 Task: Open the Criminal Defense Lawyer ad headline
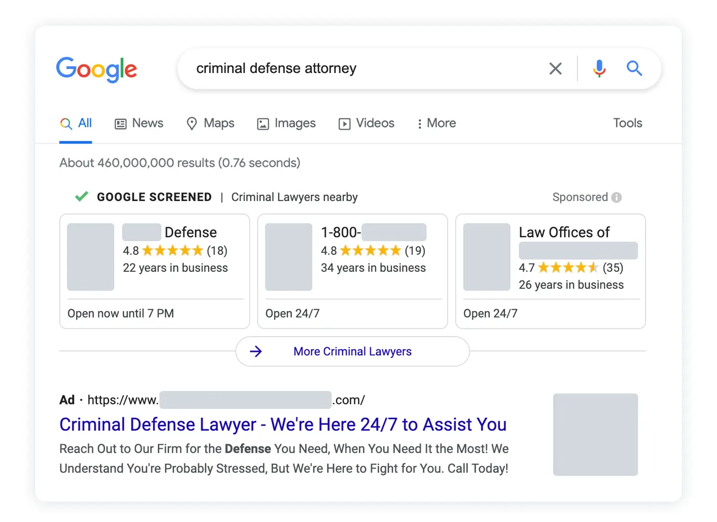click(x=283, y=425)
